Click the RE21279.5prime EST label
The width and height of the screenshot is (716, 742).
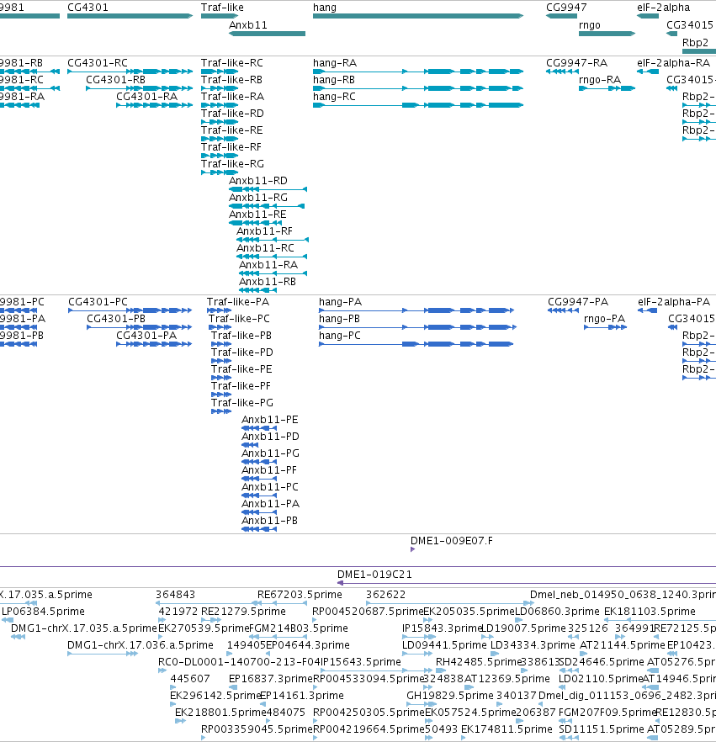(243, 612)
